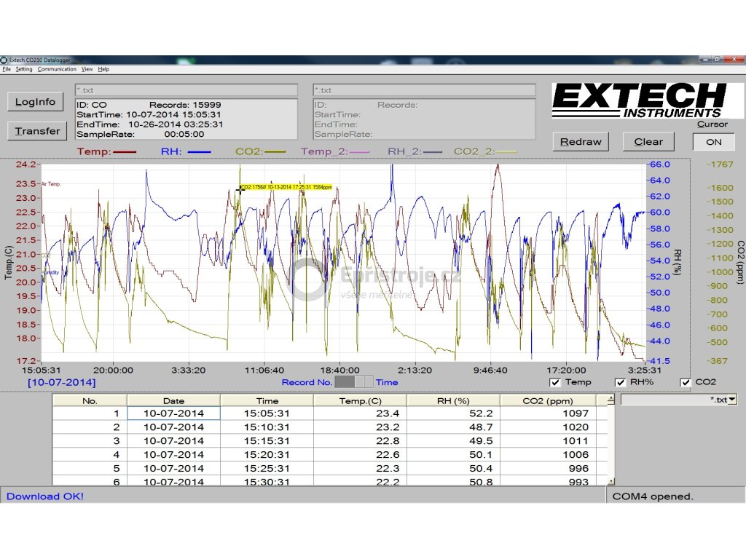
Task: Click time cell 15:25:31
Action: (x=267, y=469)
